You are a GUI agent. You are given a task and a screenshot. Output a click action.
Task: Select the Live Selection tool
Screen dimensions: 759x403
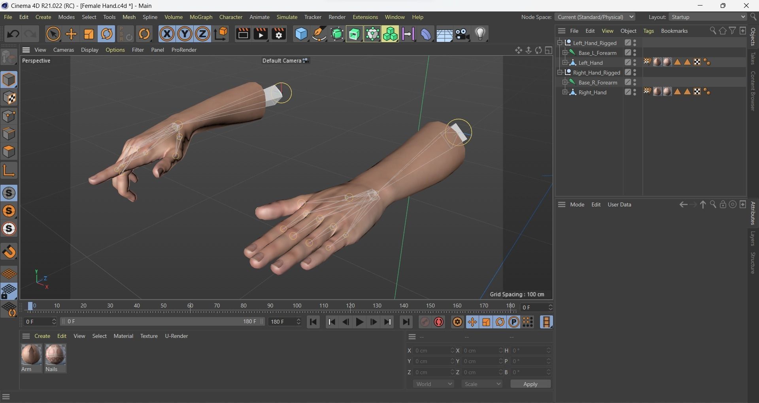click(x=53, y=34)
